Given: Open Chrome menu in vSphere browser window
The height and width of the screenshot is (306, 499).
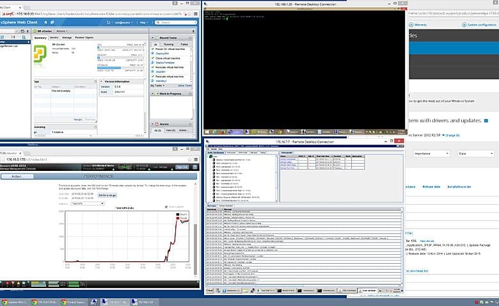Looking at the screenshot, I should click(x=196, y=13).
